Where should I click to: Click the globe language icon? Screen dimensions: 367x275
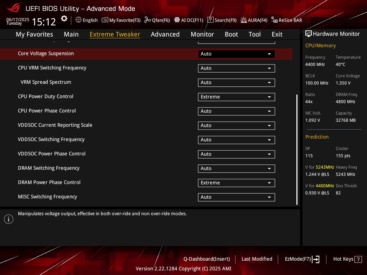coord(78,20)
